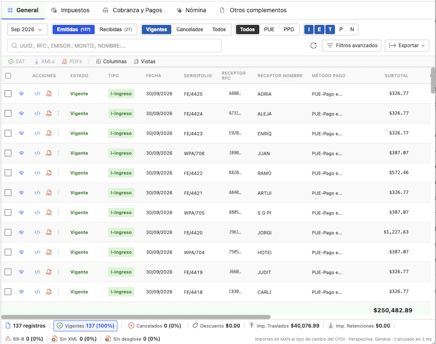Select the checkbox for invoice FE/4423
The image size is (436, 344).
[x=8, y=133]
